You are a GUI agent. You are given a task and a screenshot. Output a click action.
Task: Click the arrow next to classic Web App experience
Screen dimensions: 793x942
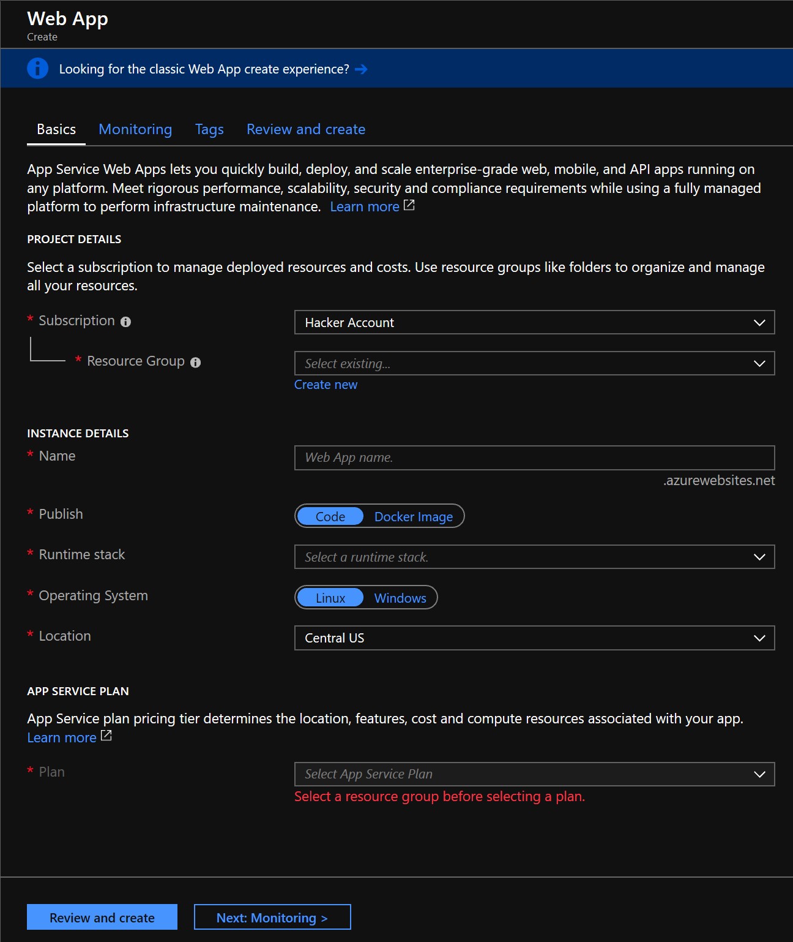click(x=361, y=69)
